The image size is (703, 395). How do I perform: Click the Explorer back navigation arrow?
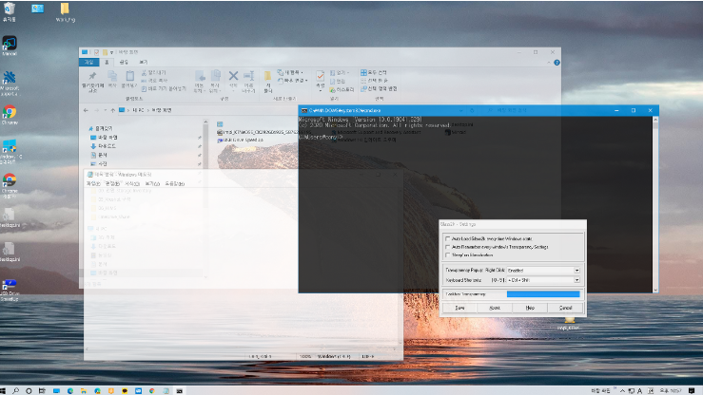(x=88, y=111)
